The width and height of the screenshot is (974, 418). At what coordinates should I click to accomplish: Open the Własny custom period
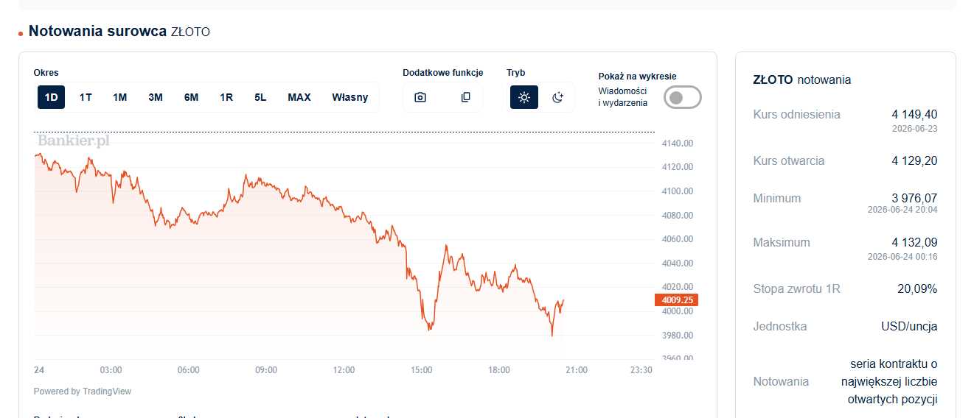tap(349, 97)
